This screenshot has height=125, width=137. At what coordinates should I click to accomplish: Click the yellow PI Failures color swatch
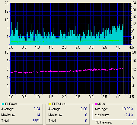[50, 104]
